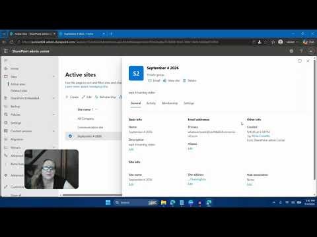This screenshot has width=317, height=237.
Task: Expand the Reports navigation chevron
Action: click(x=53, y=147)
